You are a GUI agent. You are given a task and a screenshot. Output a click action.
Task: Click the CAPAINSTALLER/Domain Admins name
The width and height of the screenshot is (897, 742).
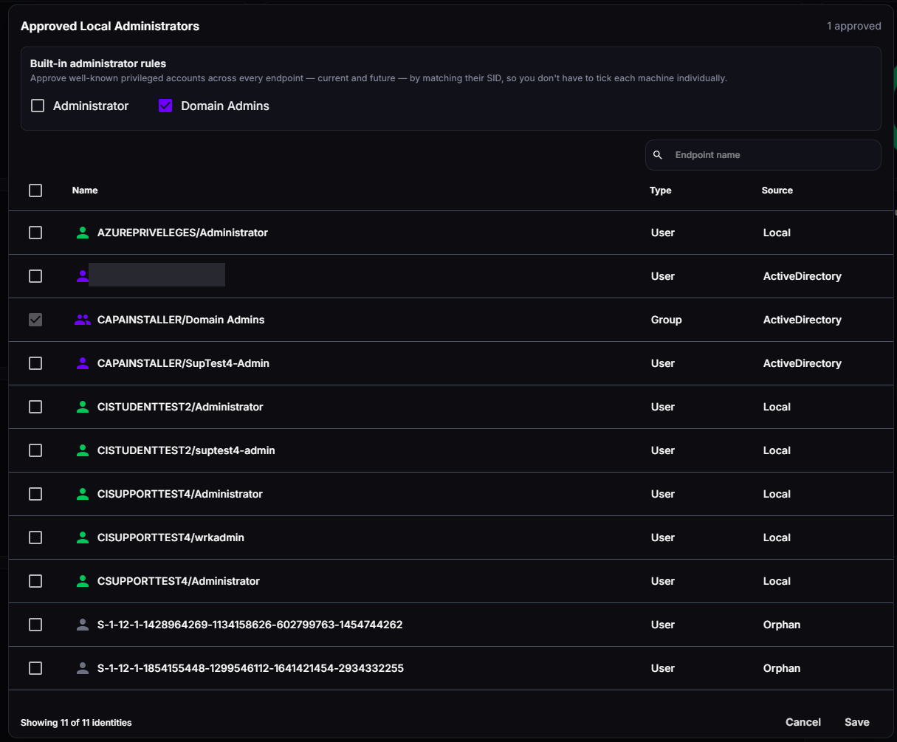[181, 320]
